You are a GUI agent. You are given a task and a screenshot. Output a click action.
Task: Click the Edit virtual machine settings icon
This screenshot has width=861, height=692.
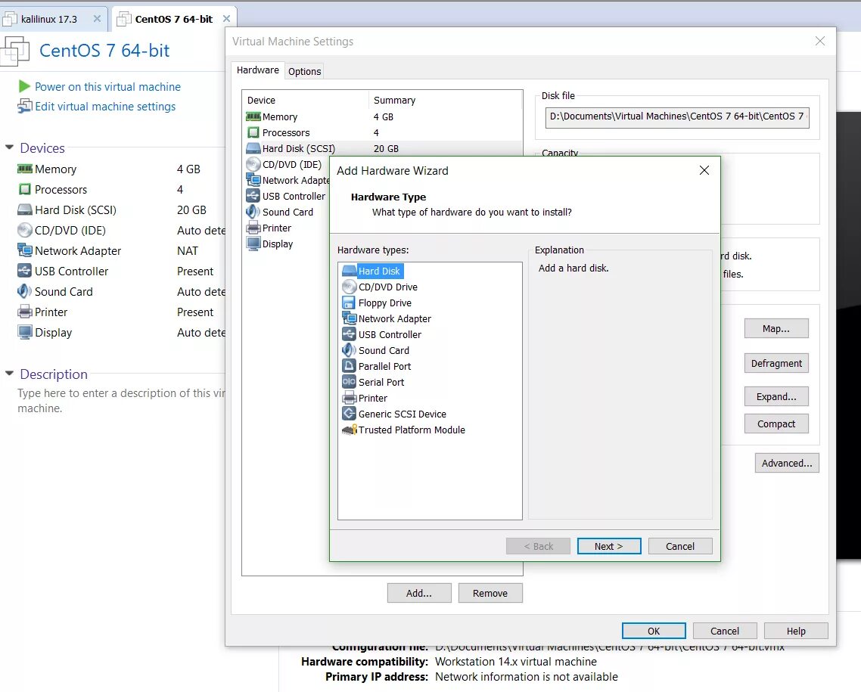click(x=25, y=106)
